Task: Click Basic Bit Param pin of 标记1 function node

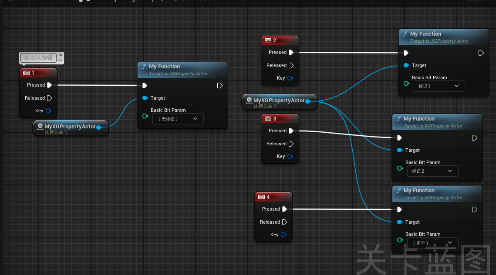Action: (406, 84)
